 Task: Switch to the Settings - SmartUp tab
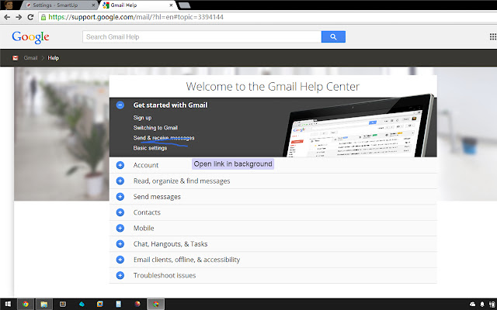point(59,5)
